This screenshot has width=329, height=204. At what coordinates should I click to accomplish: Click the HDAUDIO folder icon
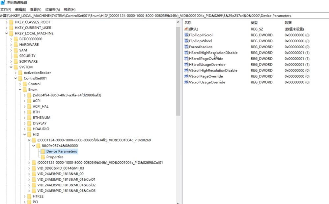click(29, 129)
